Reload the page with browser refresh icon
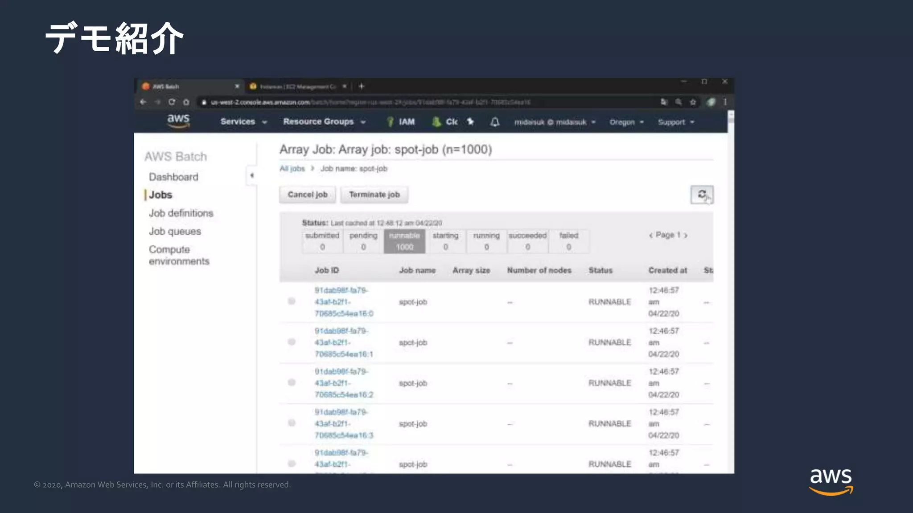 tap(172, 102)
